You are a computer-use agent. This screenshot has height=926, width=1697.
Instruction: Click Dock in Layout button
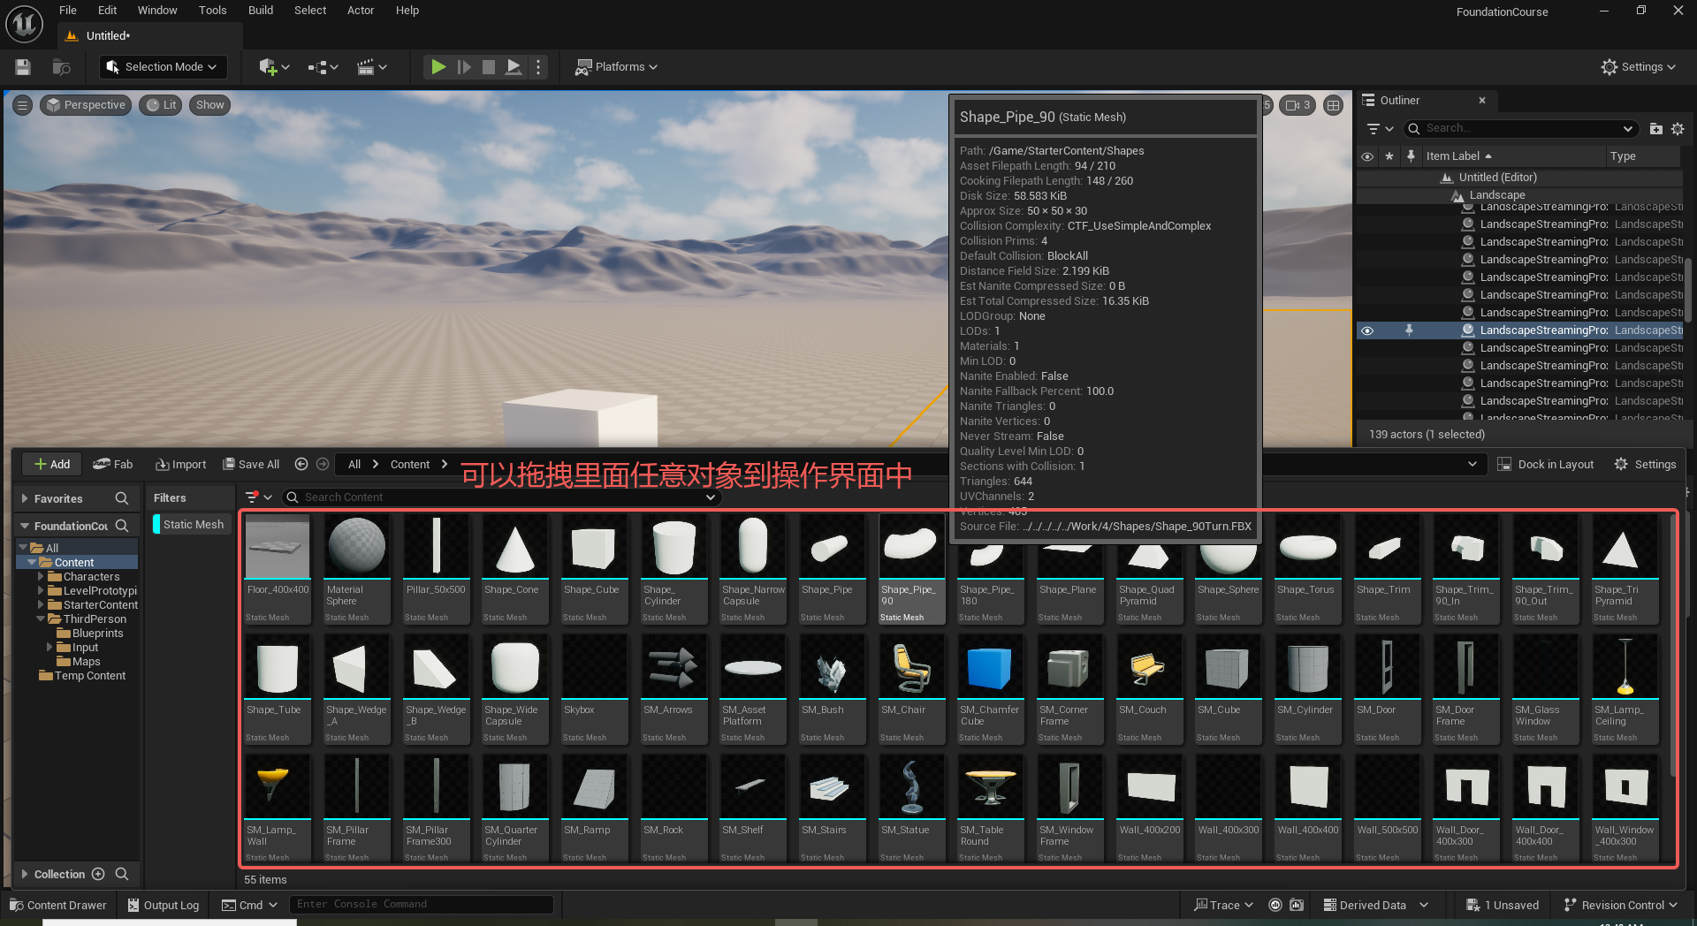click(x=1546, y=464)
